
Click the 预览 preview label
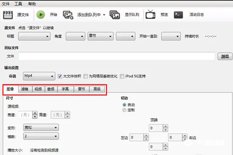click(164, 15)
